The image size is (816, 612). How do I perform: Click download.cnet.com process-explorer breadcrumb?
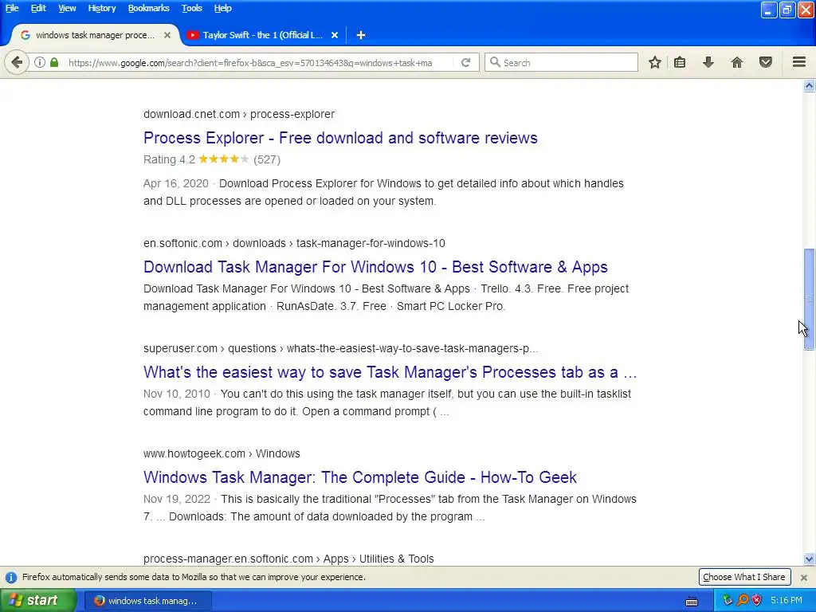239,114
